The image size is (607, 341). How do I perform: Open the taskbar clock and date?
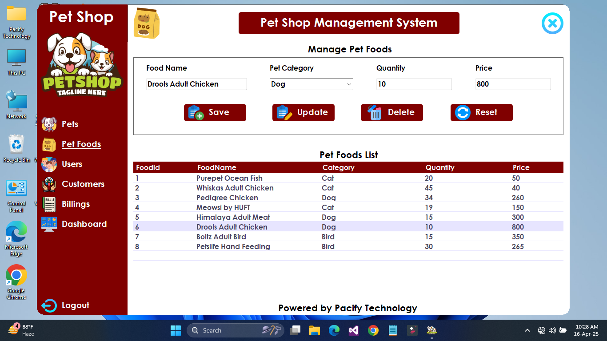point(586,330)
